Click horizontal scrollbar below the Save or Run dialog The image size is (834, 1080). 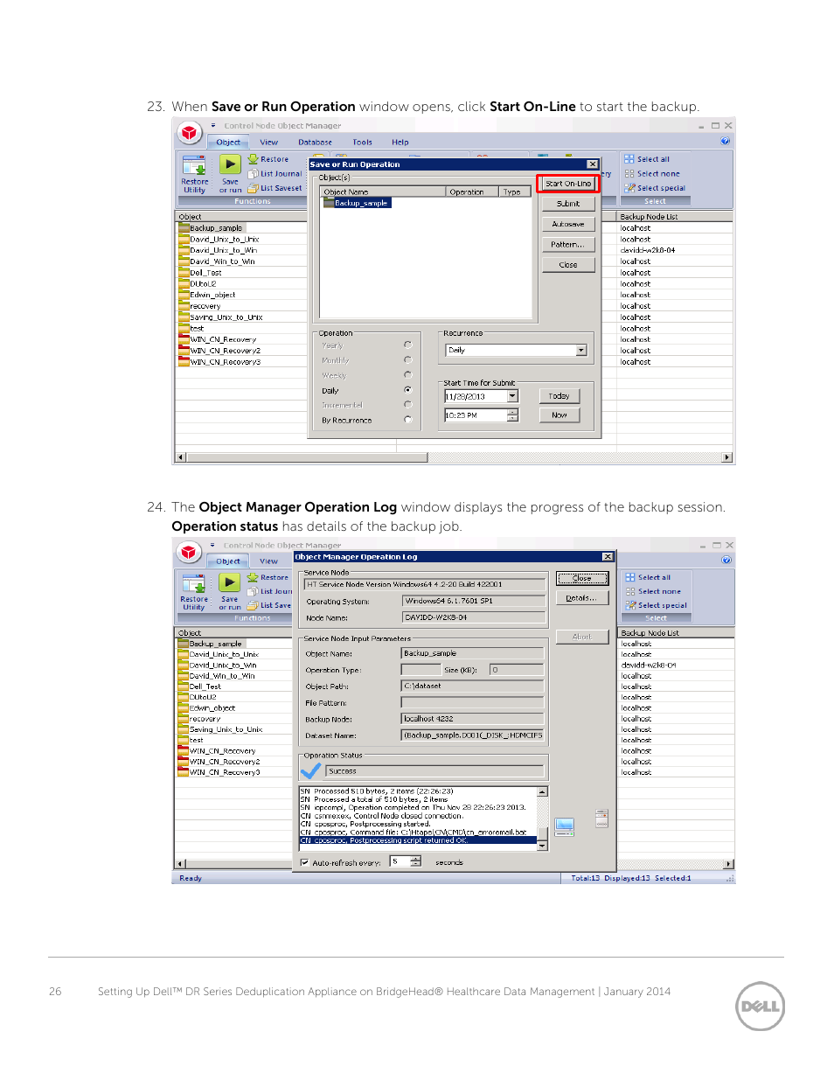454,457
